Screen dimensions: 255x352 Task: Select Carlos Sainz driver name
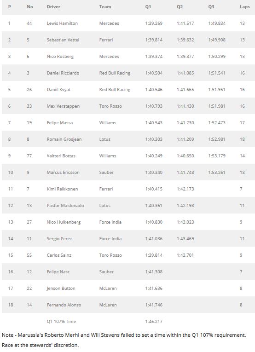(59, 255)
